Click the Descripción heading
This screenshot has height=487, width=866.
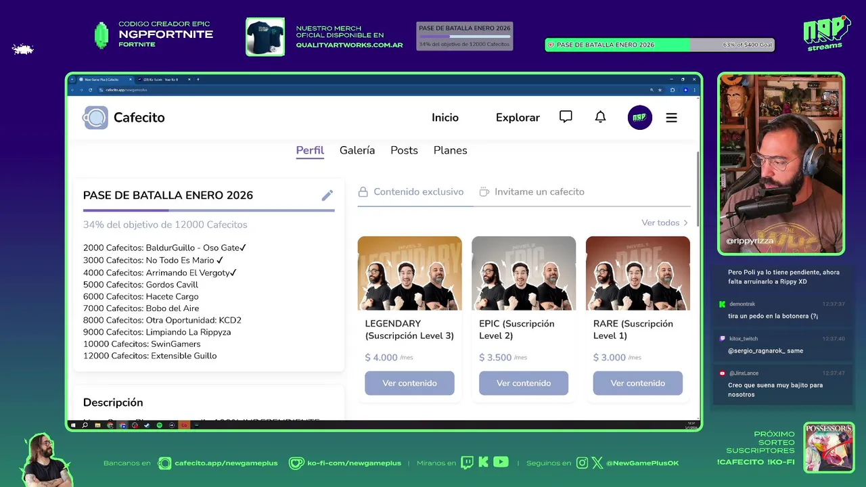pyautogui.click(x=113, y=402)
